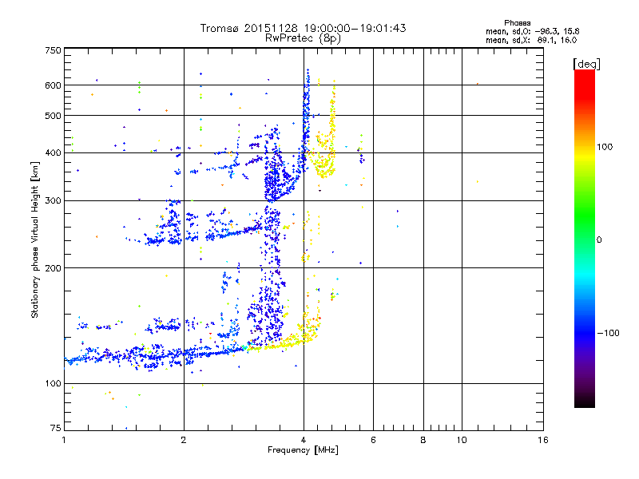The height and width of the screenshot is (479, 639).
Task: Select the 'mean, sd,X: 89.1, 16.0' line
Action: pos(531,40)
